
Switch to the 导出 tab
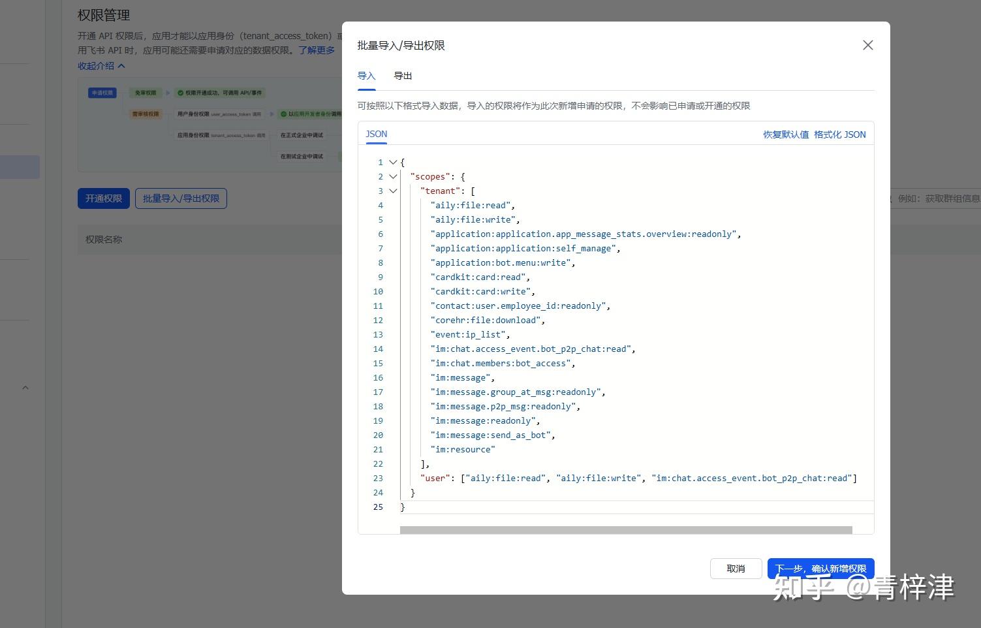pyautogui.click(x=403, y=76)
